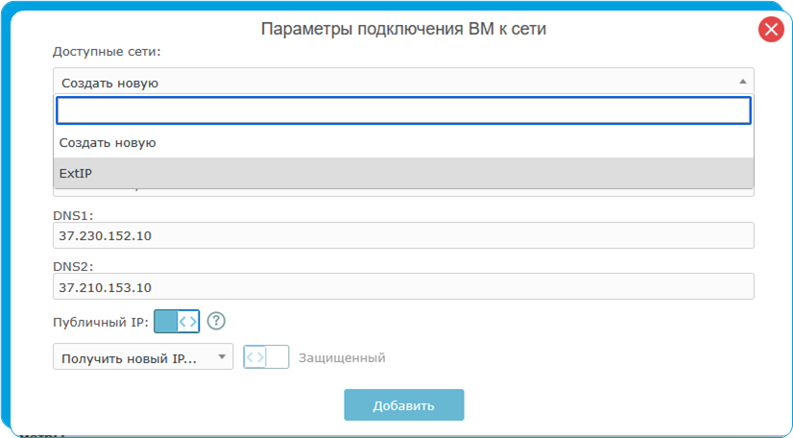Click the Публичный IP label
This screenshot has width=793, height=438.
[100, 322]
